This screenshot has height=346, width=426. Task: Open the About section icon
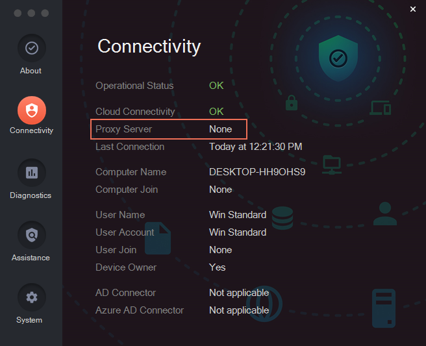[x=32, y=48]
